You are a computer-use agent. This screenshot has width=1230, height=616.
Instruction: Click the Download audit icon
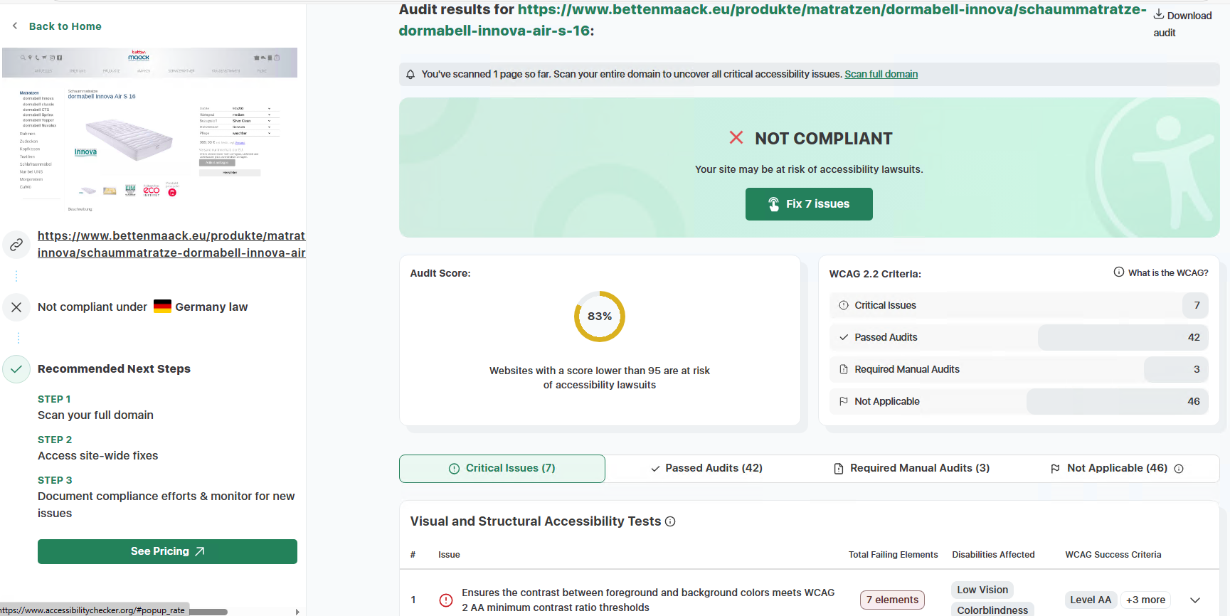1159,15
